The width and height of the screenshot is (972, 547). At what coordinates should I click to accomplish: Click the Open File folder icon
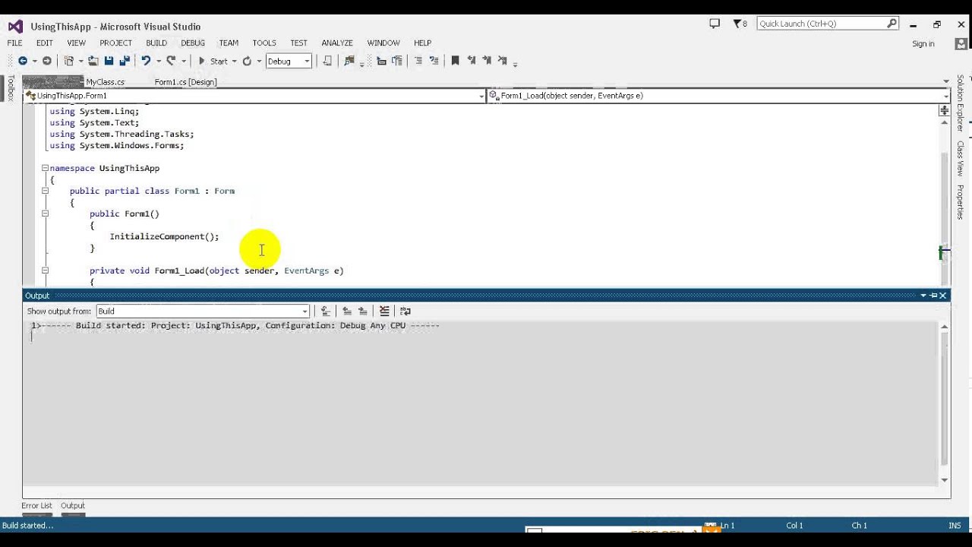(x=93, y=61)
